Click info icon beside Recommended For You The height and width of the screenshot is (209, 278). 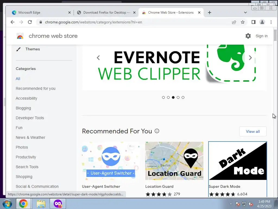coord(157,131)
